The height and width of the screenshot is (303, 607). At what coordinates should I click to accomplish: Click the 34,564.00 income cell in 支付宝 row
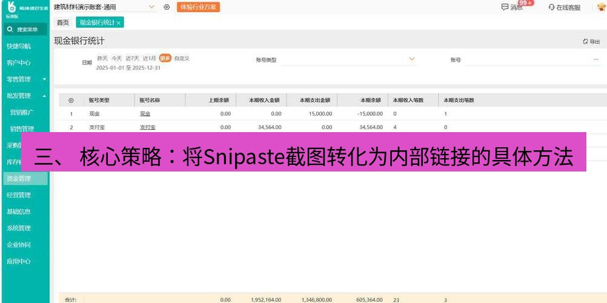[x=270, y=127]
